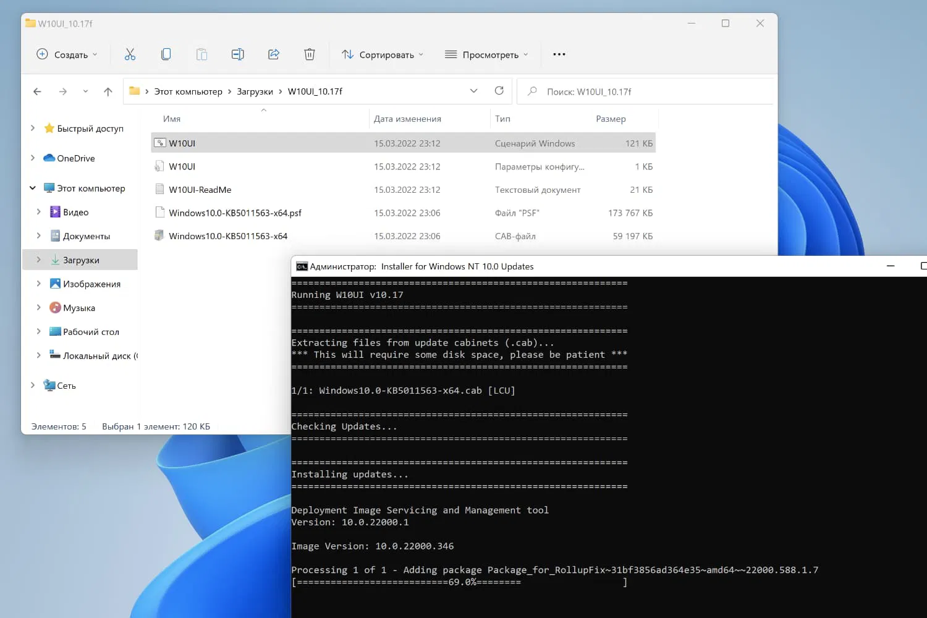Click the CAB-файл type cell
Image resolution: width=927 pixels, height=618 pixels.
pos(515,236)
